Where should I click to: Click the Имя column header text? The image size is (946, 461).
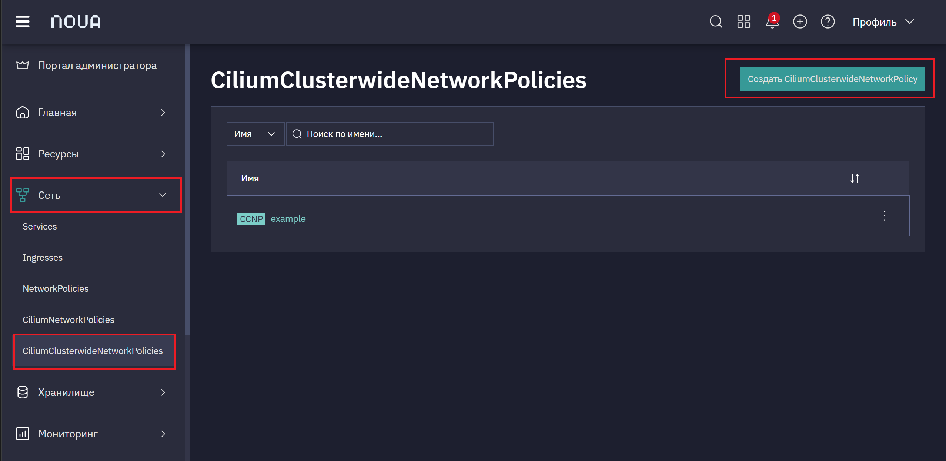[250, 178]
